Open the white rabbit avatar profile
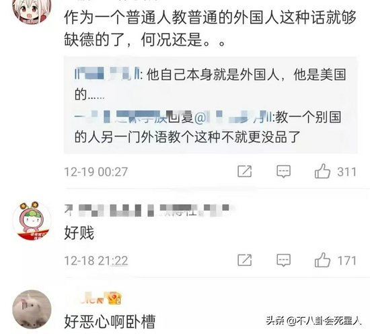The image size is (370, 334). click(x=32, y=310)
